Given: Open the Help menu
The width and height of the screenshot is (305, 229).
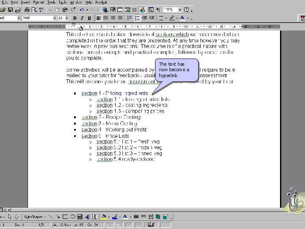Looking at the screenshot, I should pyautogui.click(x=89, y=3).
